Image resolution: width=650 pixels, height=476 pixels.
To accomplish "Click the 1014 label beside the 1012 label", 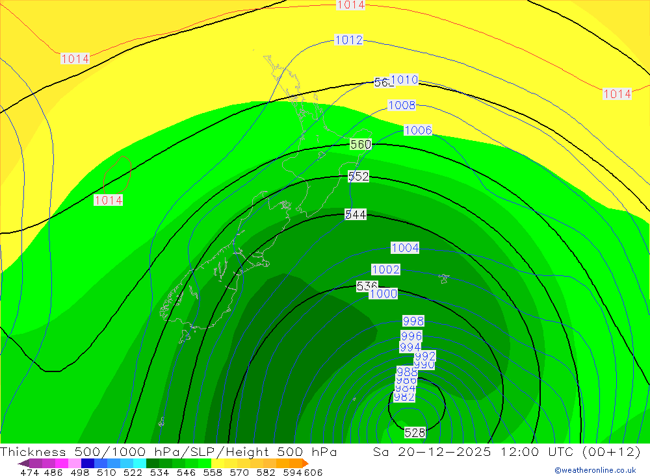I will (x=351, y=5).
